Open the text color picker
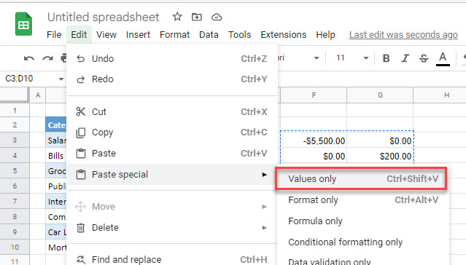 (x=443, y=58)
